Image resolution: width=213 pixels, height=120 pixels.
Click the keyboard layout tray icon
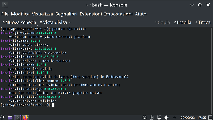[144, 118]
